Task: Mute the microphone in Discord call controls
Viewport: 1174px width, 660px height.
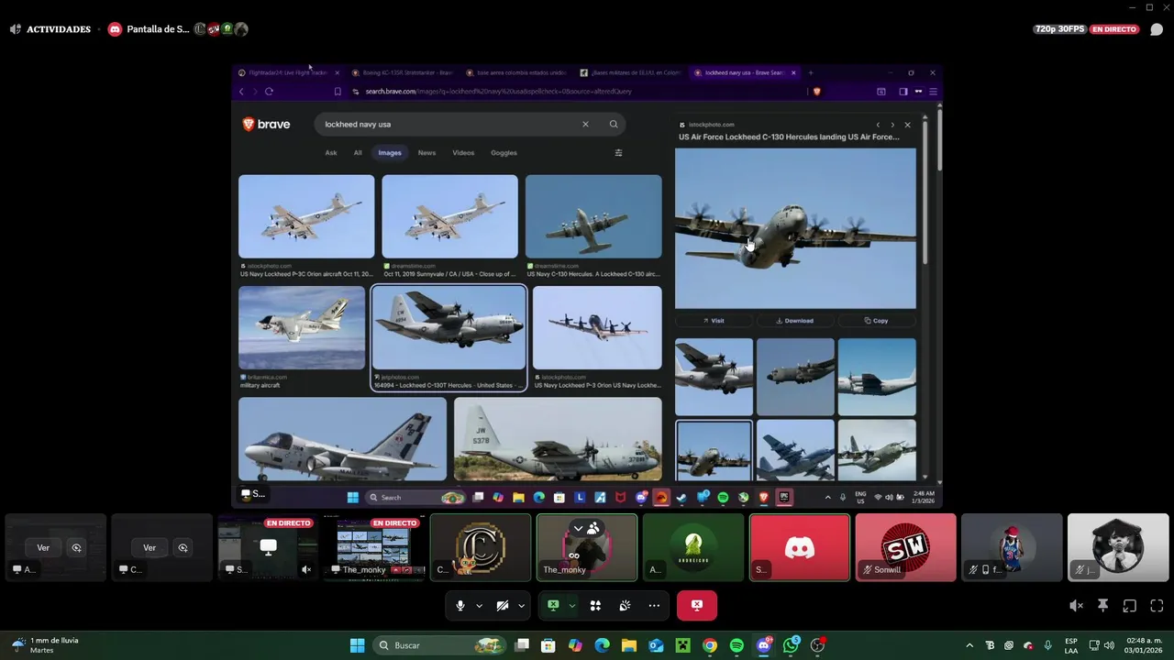Action: coord(460,606)
